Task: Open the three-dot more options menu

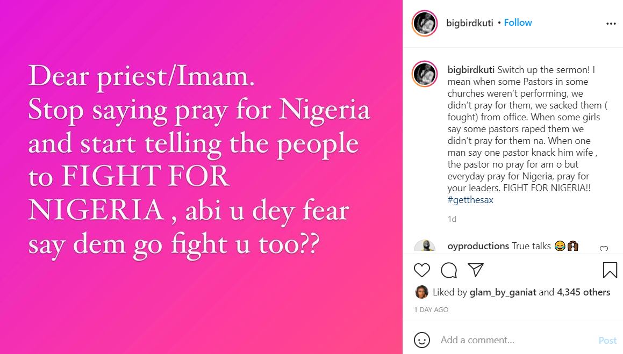Action: coord(611,24)
